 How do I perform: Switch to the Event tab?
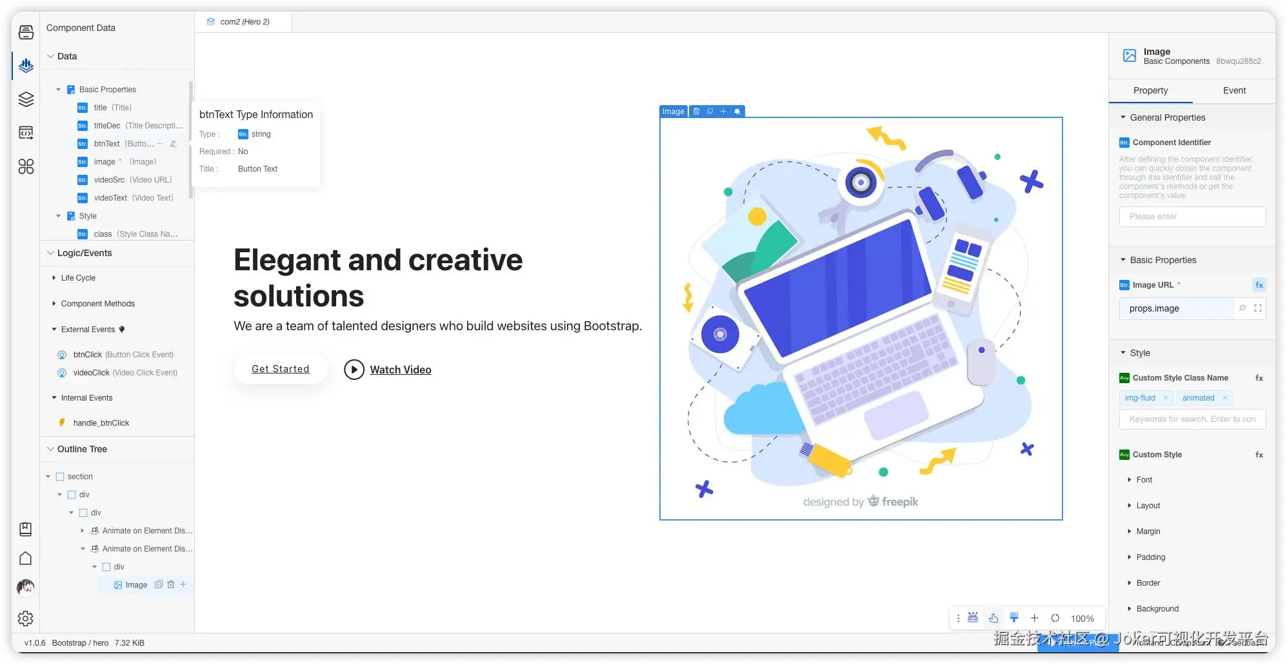click(1234, 90)
